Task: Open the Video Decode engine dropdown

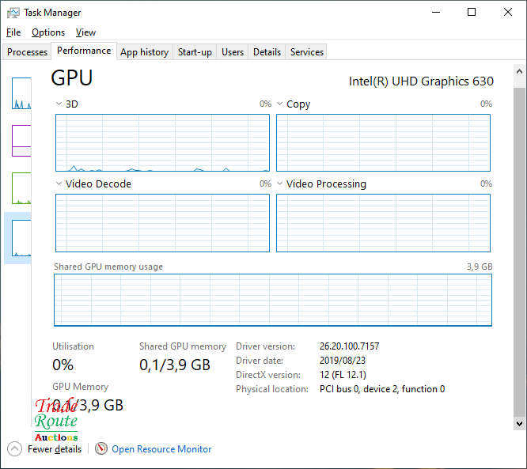Action: tap(59, 184)
